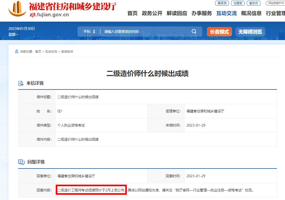Click the location pin breadcrumb icon

coord(17,52)
